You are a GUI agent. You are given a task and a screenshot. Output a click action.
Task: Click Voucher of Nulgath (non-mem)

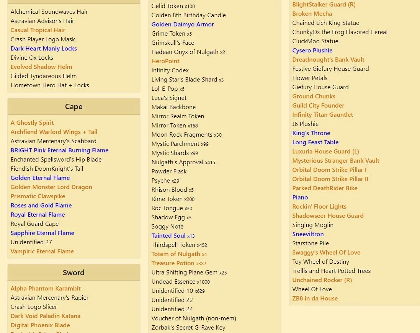pyautogui.click(x=194, y=318)
